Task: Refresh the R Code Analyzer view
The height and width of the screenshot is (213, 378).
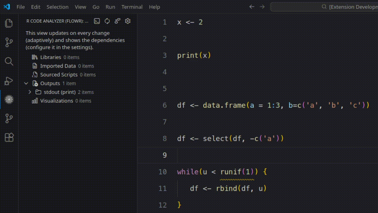Action: 107,21
